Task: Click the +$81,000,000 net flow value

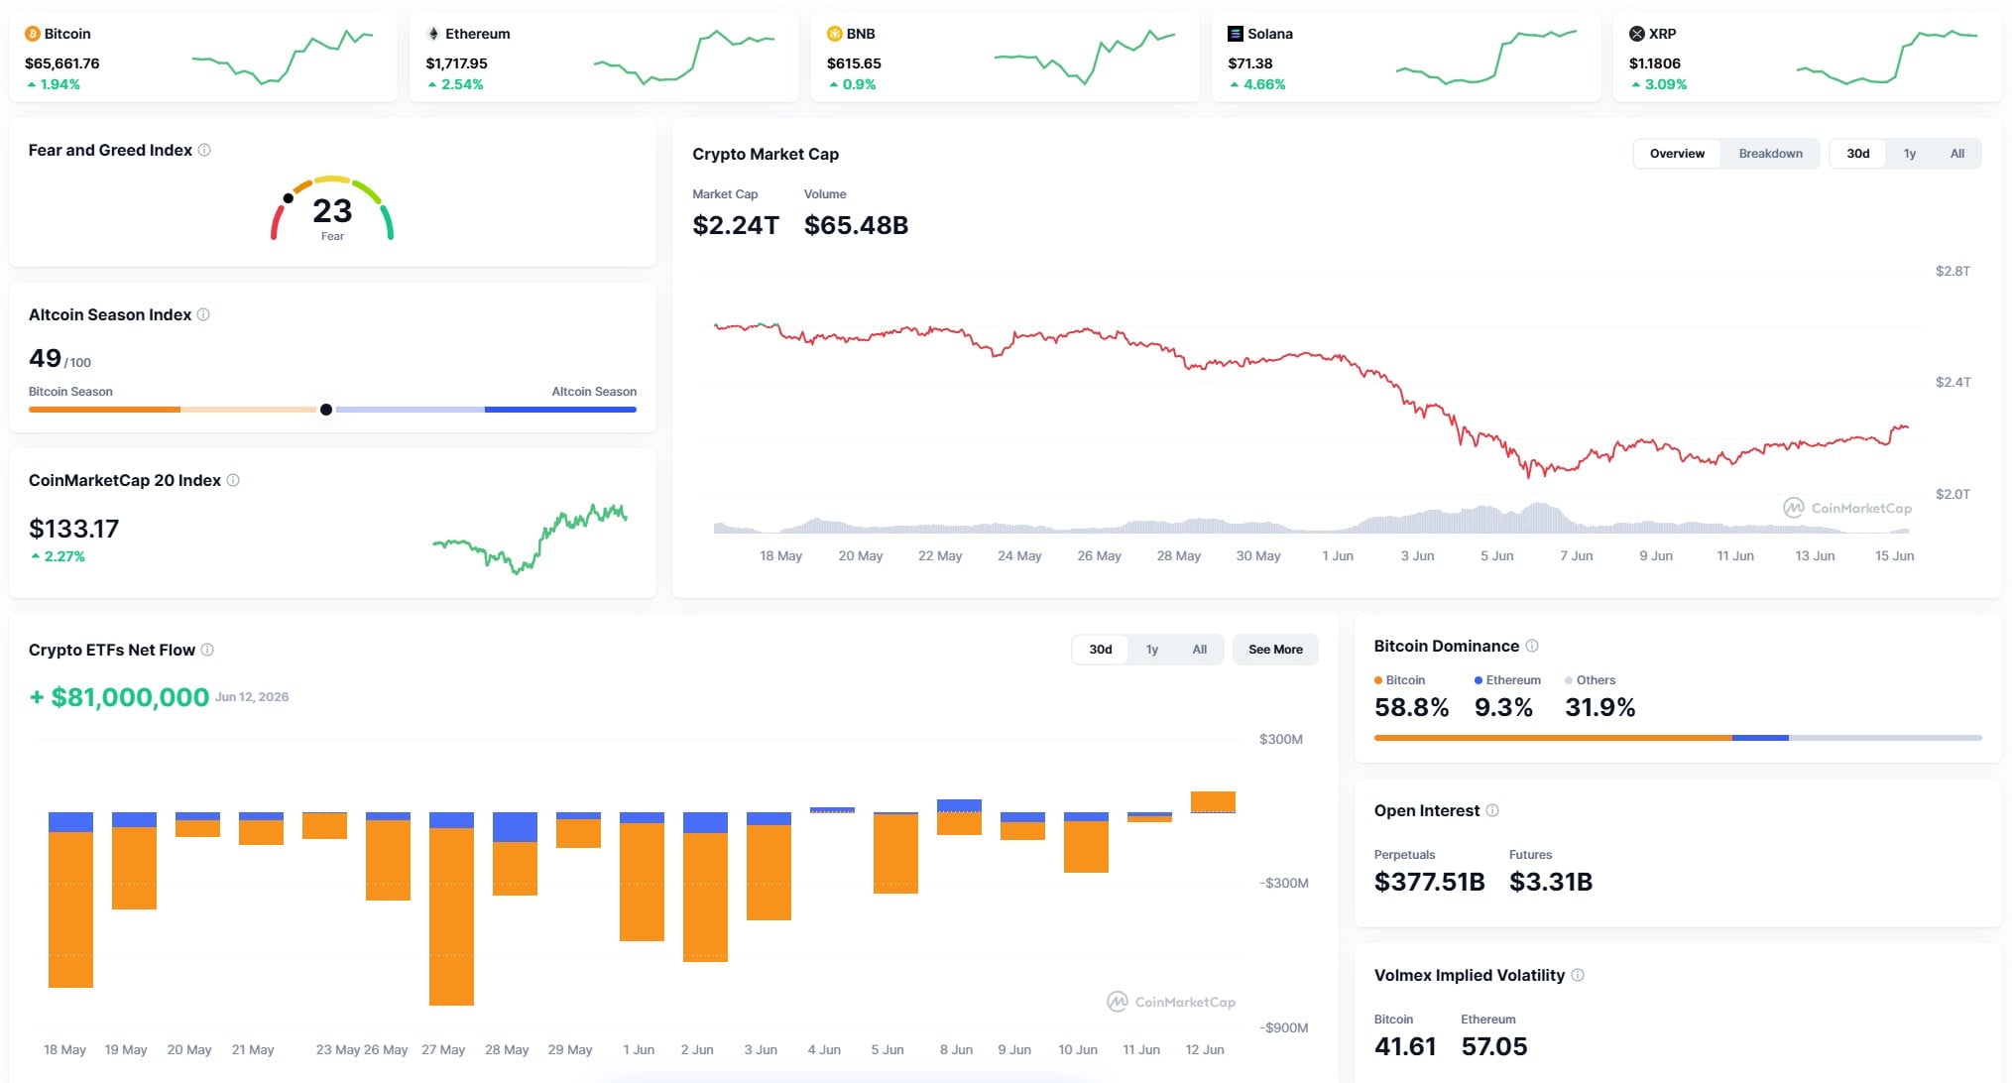Action: tap(119, 697)
